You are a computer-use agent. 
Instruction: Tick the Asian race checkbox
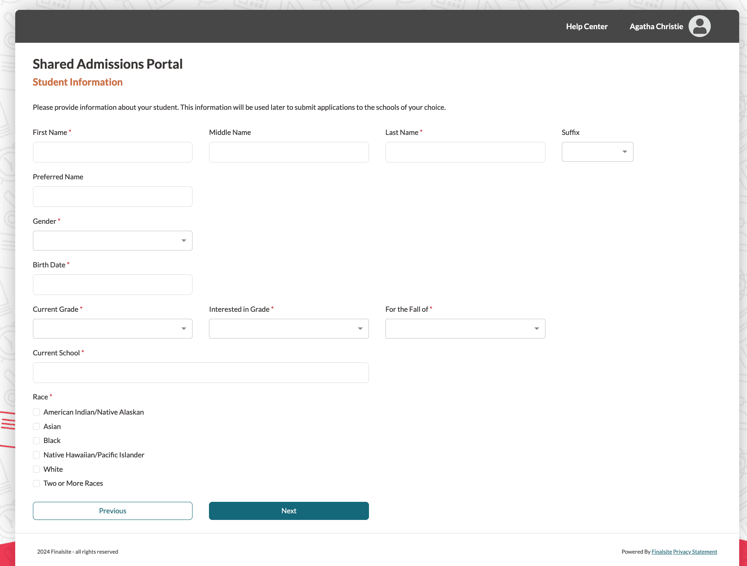click(37, 427)
